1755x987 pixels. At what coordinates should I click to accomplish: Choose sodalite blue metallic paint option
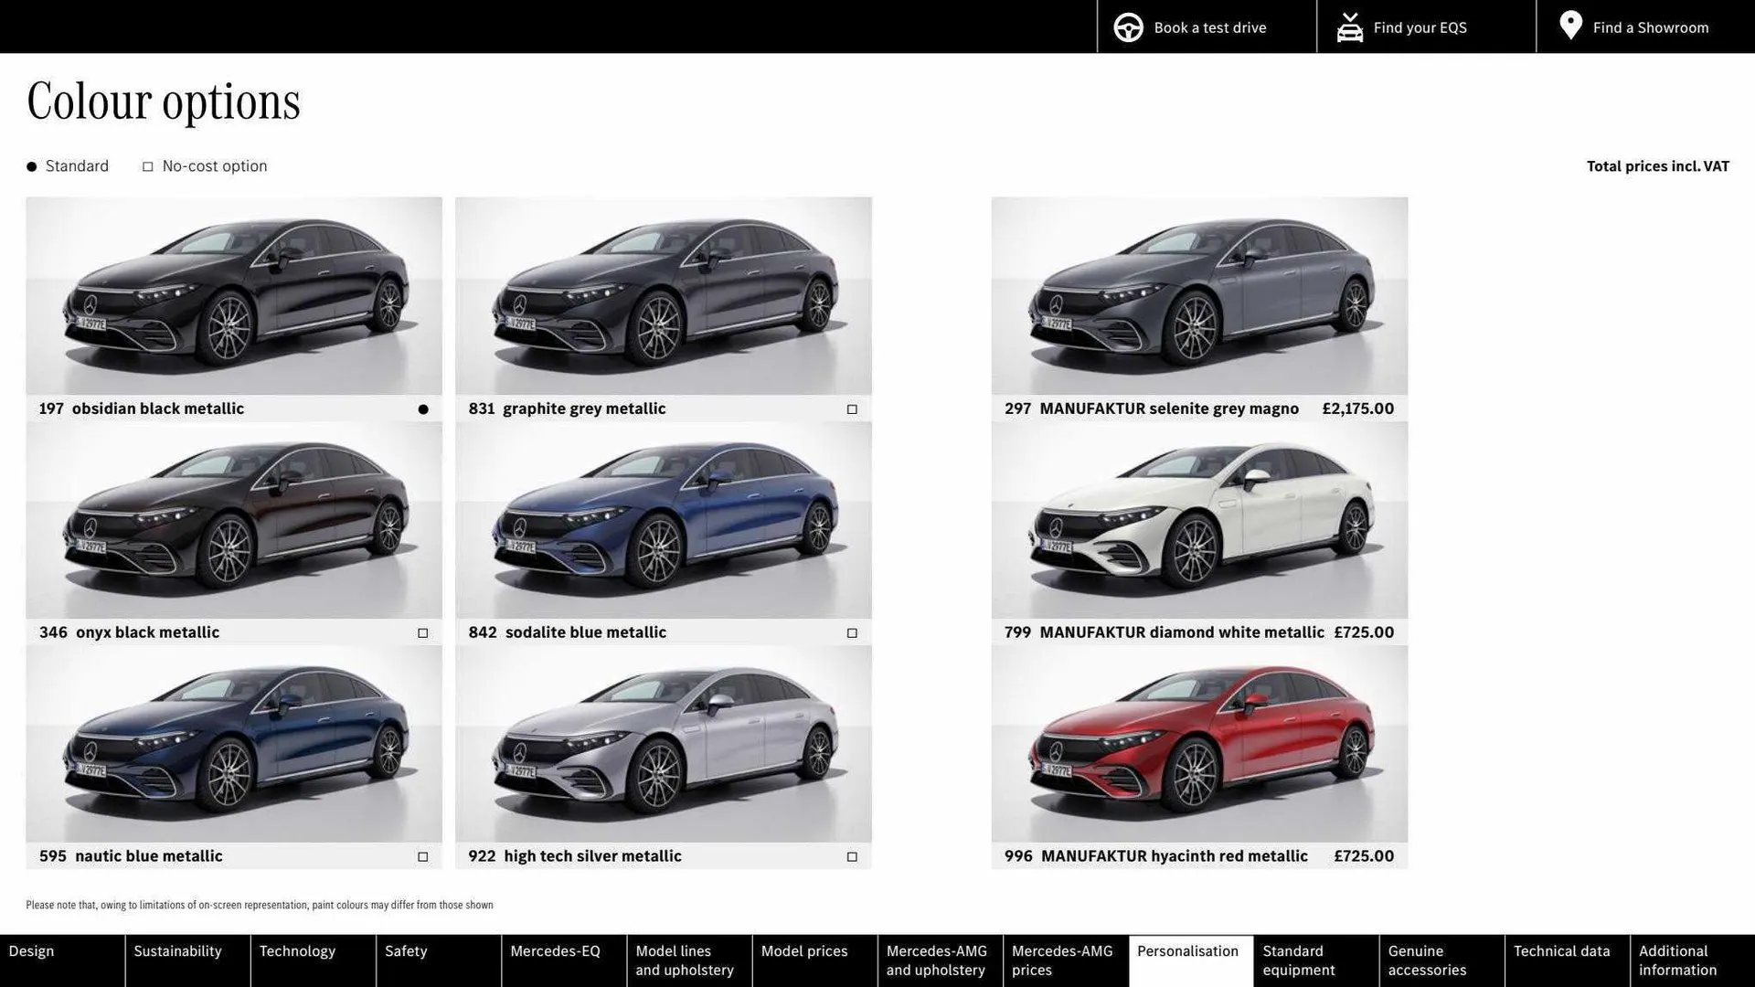pos(851,631)
